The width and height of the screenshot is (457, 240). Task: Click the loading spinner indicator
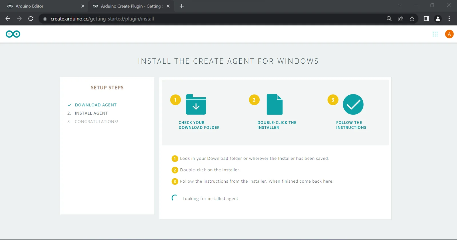click(175, 198)
